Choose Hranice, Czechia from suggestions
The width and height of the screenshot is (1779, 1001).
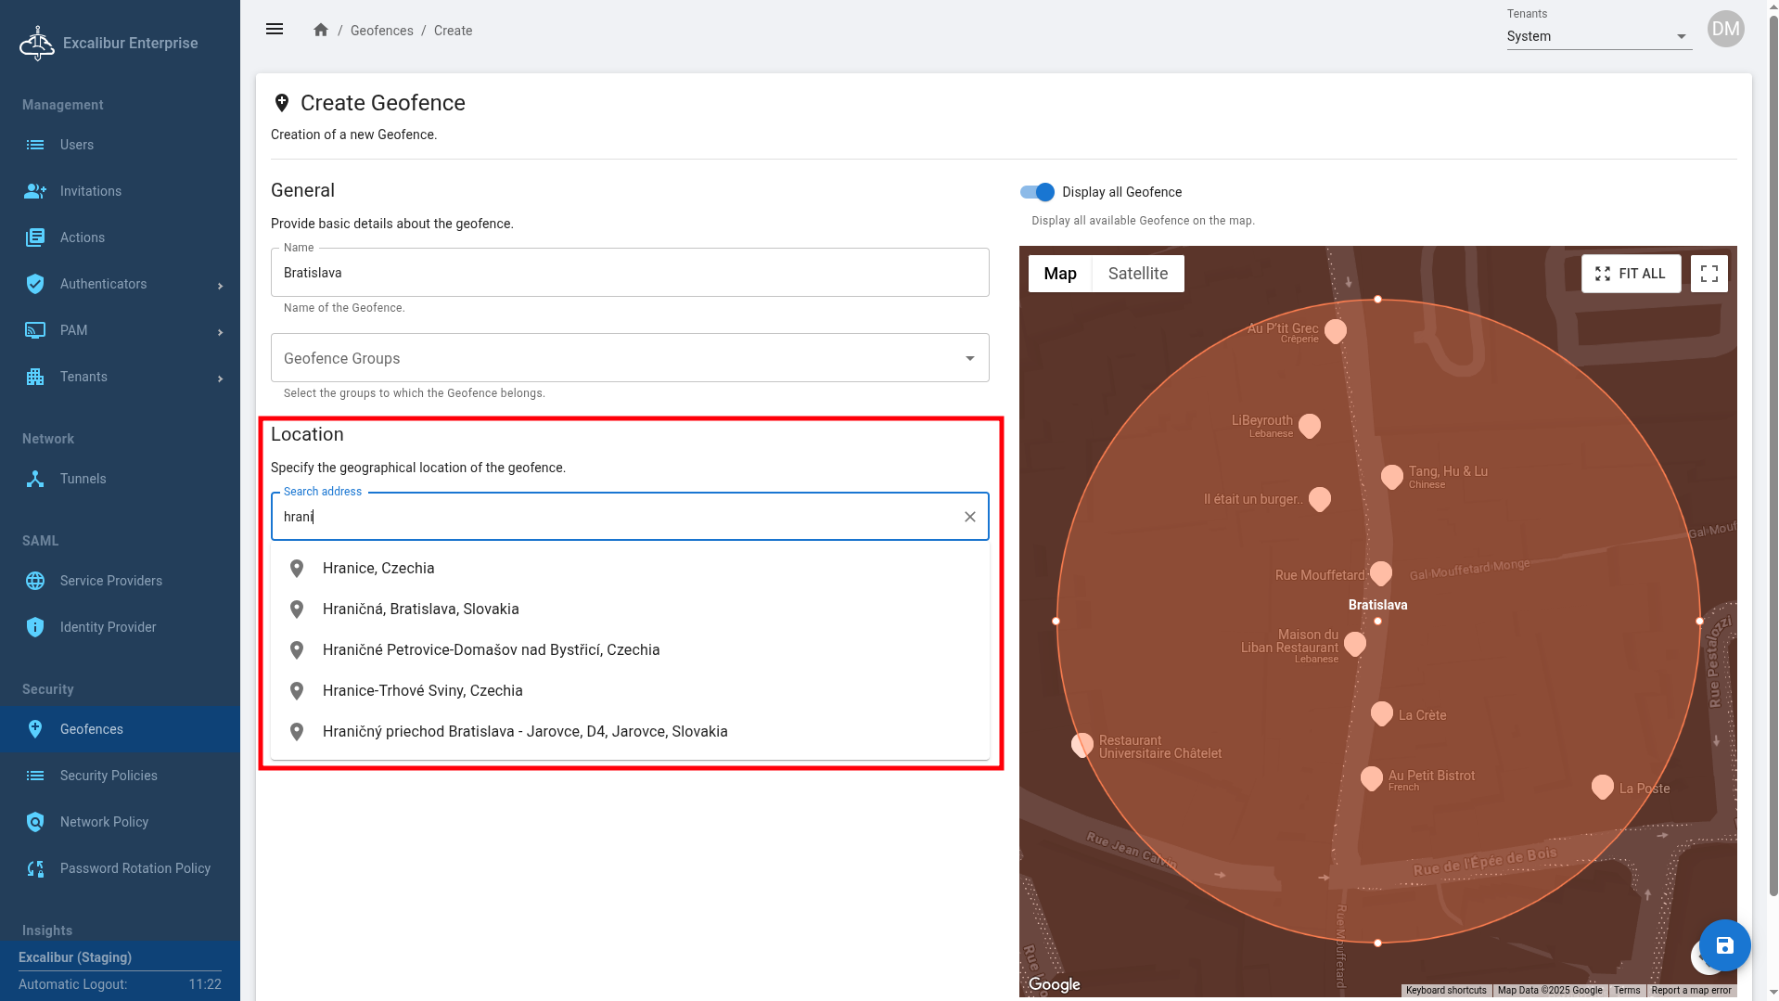pyautogui.click(x=378, y=569)
